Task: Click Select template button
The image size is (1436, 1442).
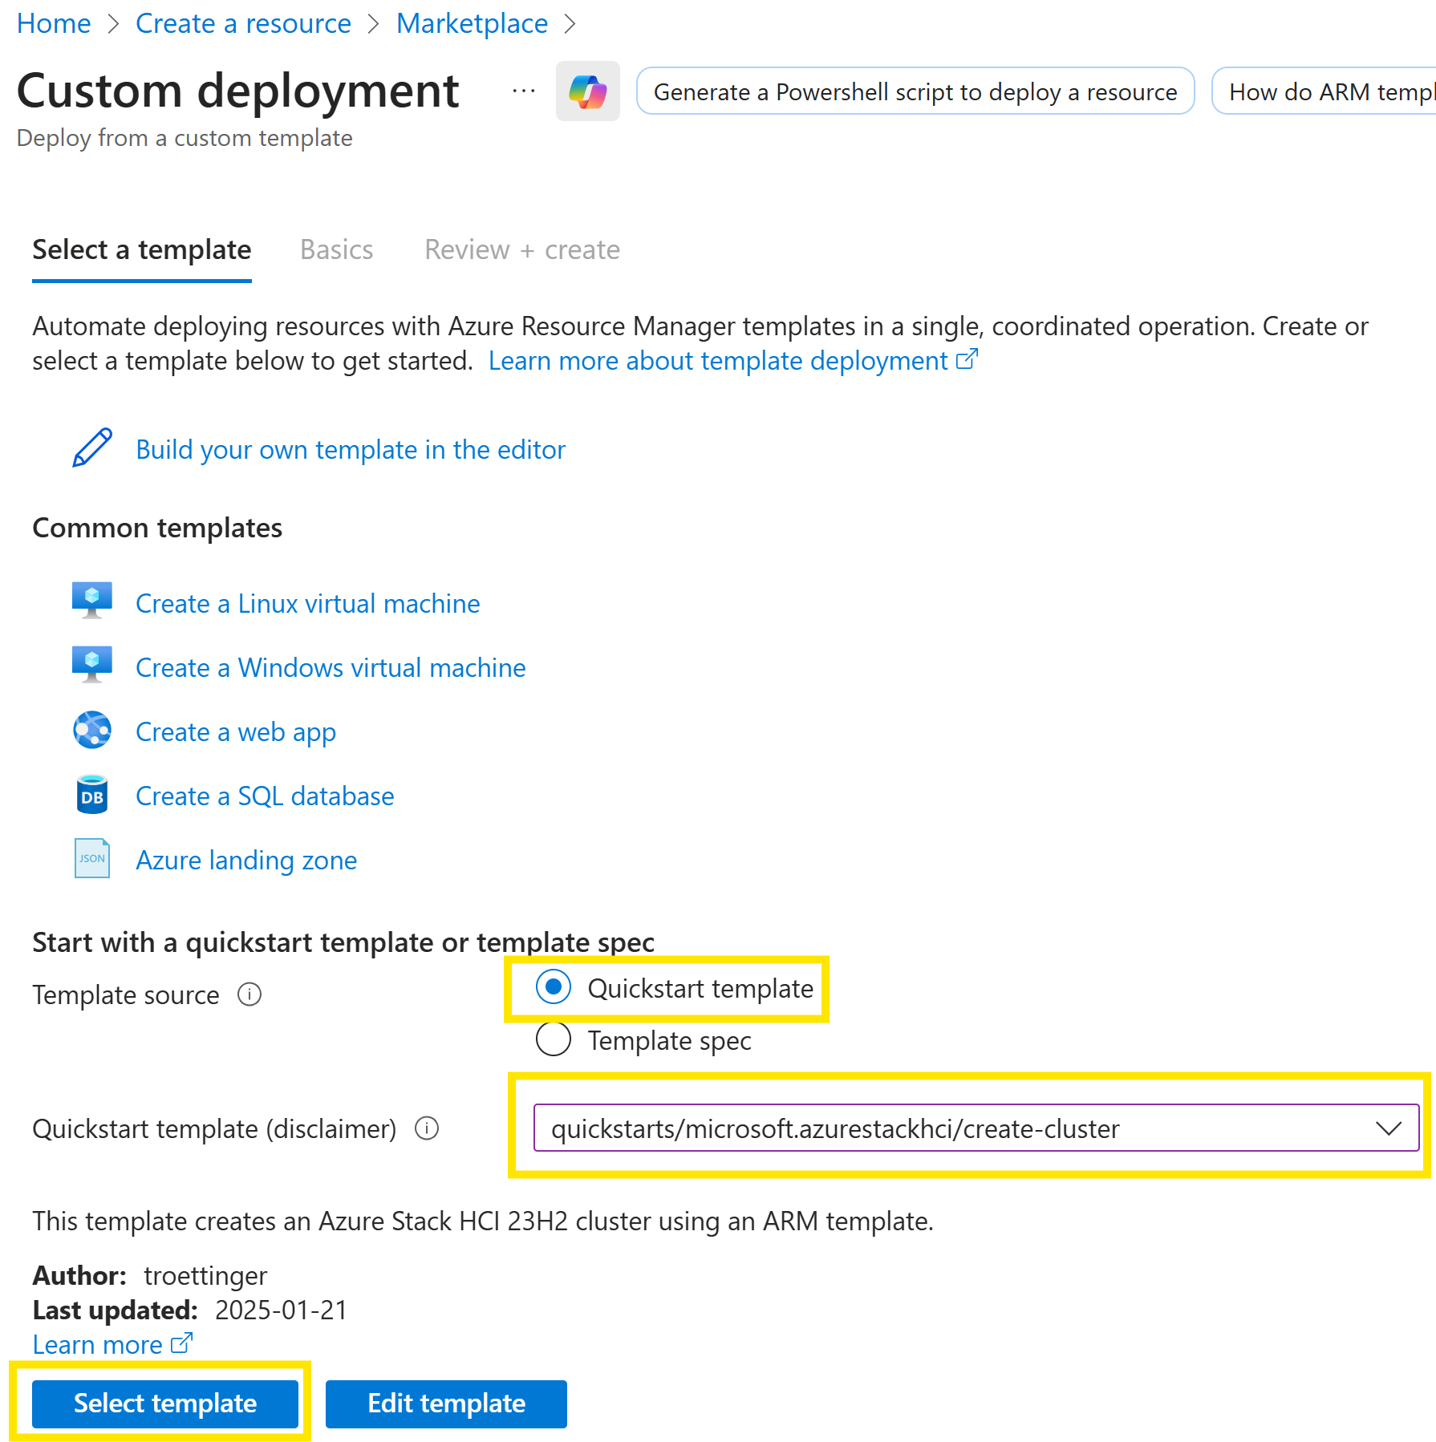Action: pos(165,1404)
